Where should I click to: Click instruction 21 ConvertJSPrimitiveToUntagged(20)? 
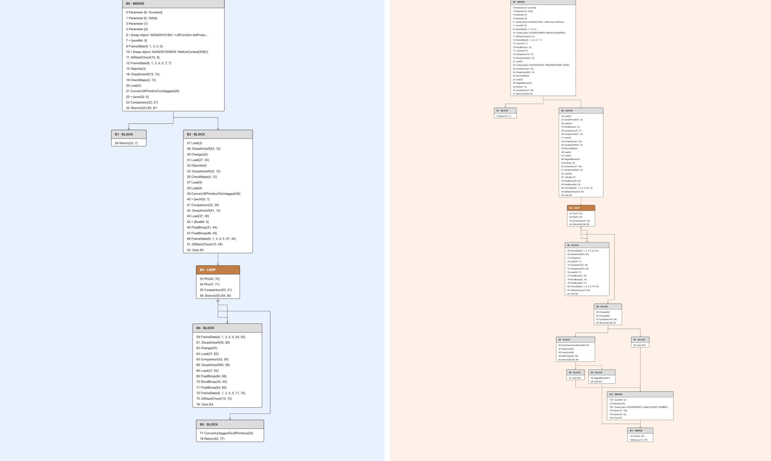pos(153,91)
